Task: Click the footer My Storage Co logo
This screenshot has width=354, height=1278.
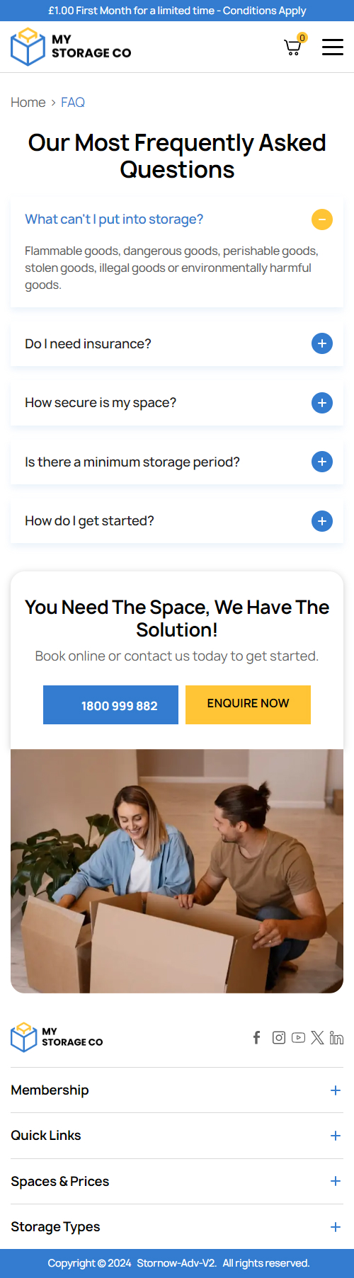Action: point(57,1037)
